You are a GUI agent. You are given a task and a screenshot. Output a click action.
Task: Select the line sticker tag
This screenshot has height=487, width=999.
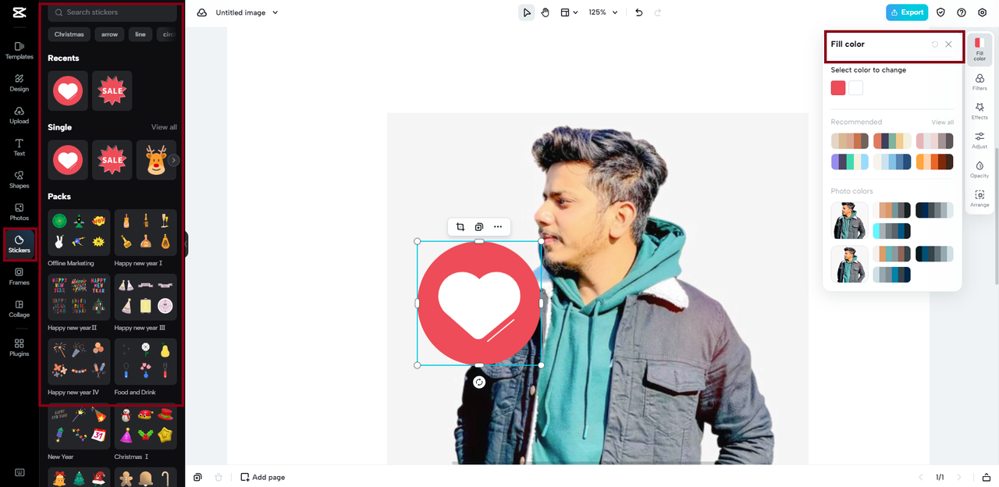[x=140, y=34]
